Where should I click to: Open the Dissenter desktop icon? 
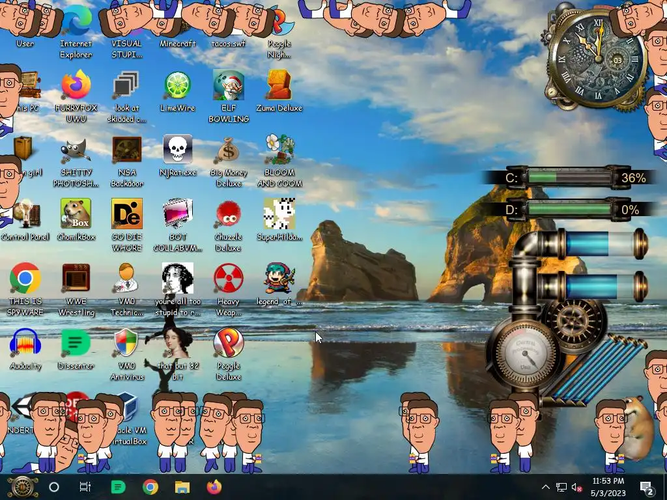[76, 342]
